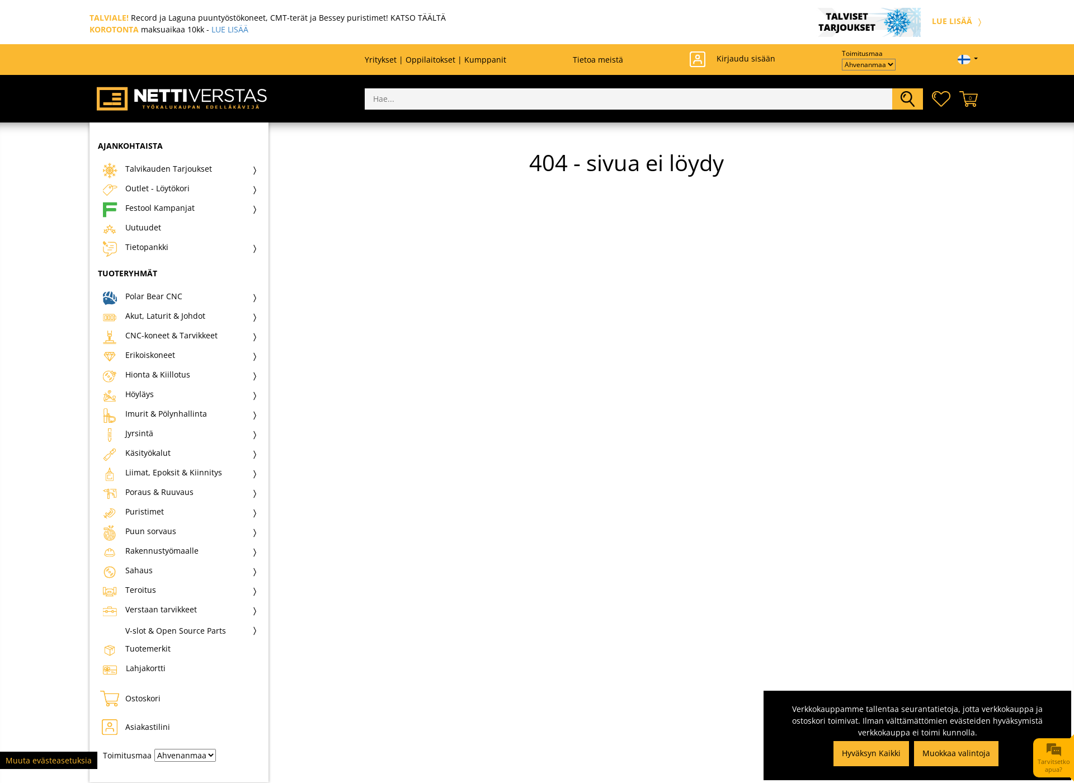Image resolution: width=1074 pixels, height=783 pixels.
Task: Click the Sahaus category icon
Action: pos(109,571)
